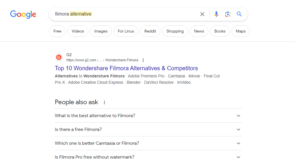Focus the filmora alternative search field
This screenshot has width=295, height=160.
pyautogui.click(x=124, y=14)
